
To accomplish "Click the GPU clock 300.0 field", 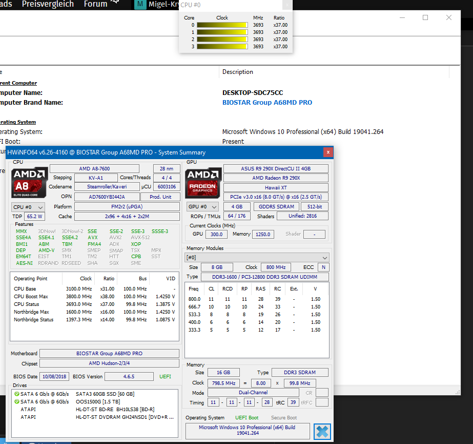I will pos(217,234).
